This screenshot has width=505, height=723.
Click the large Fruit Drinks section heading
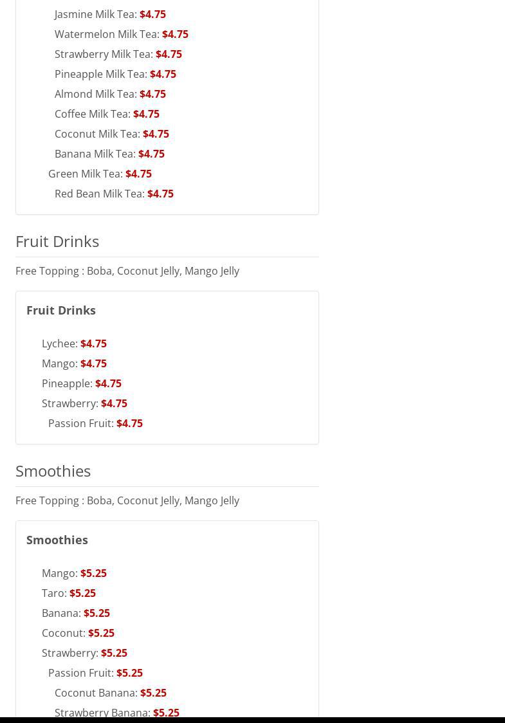[x=57, y=241]
